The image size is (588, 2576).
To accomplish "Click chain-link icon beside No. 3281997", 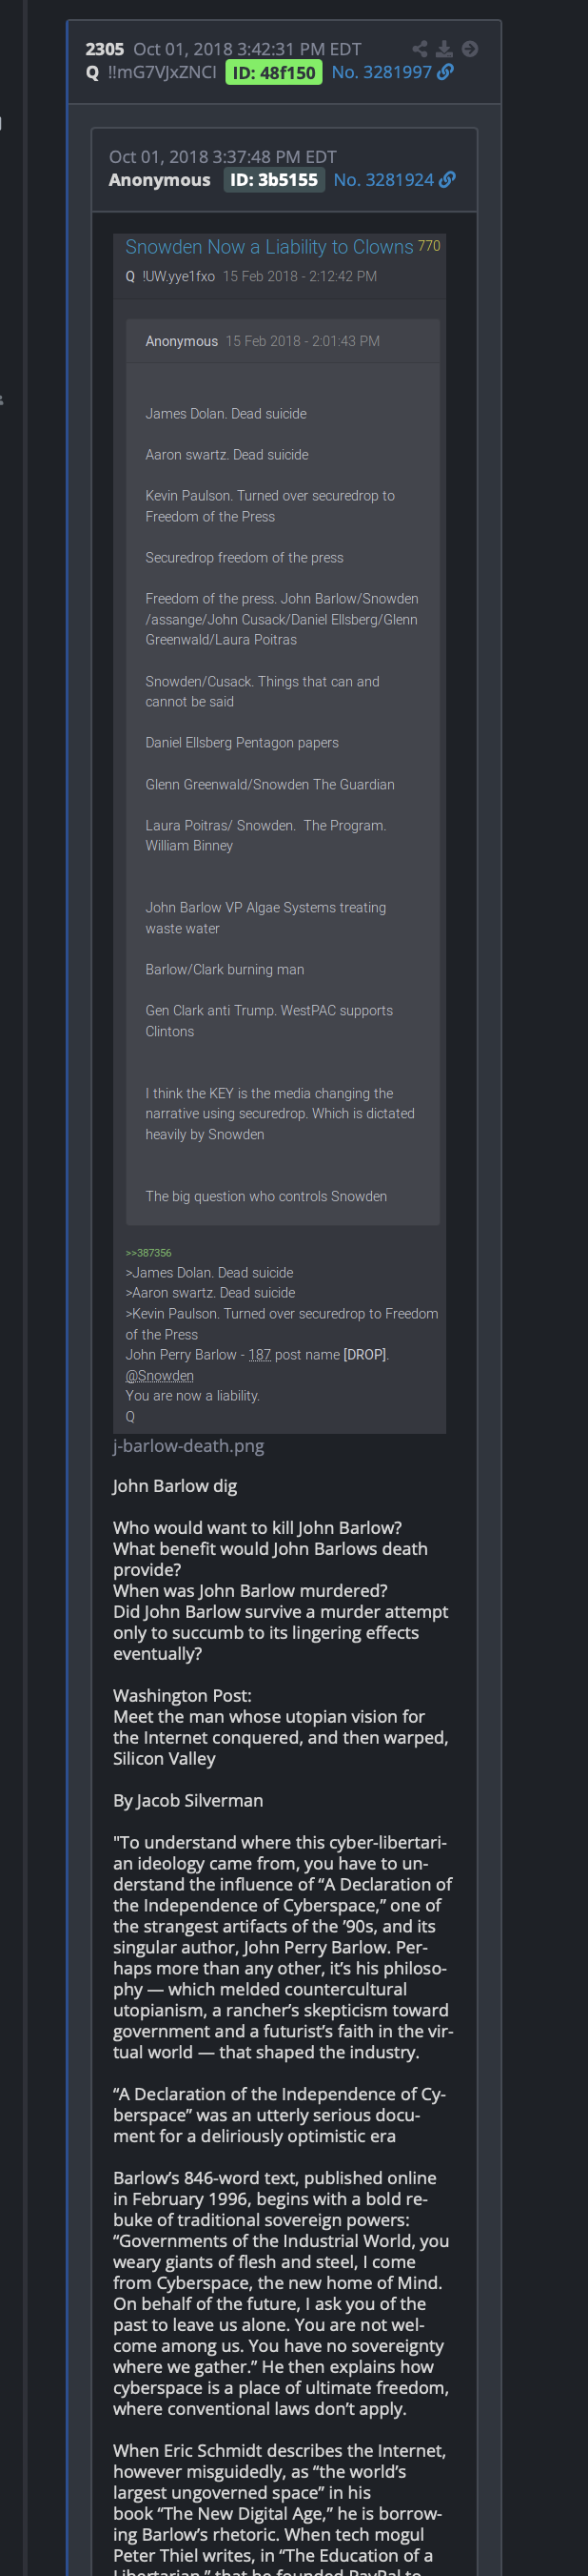I will [x=446, y=72].
